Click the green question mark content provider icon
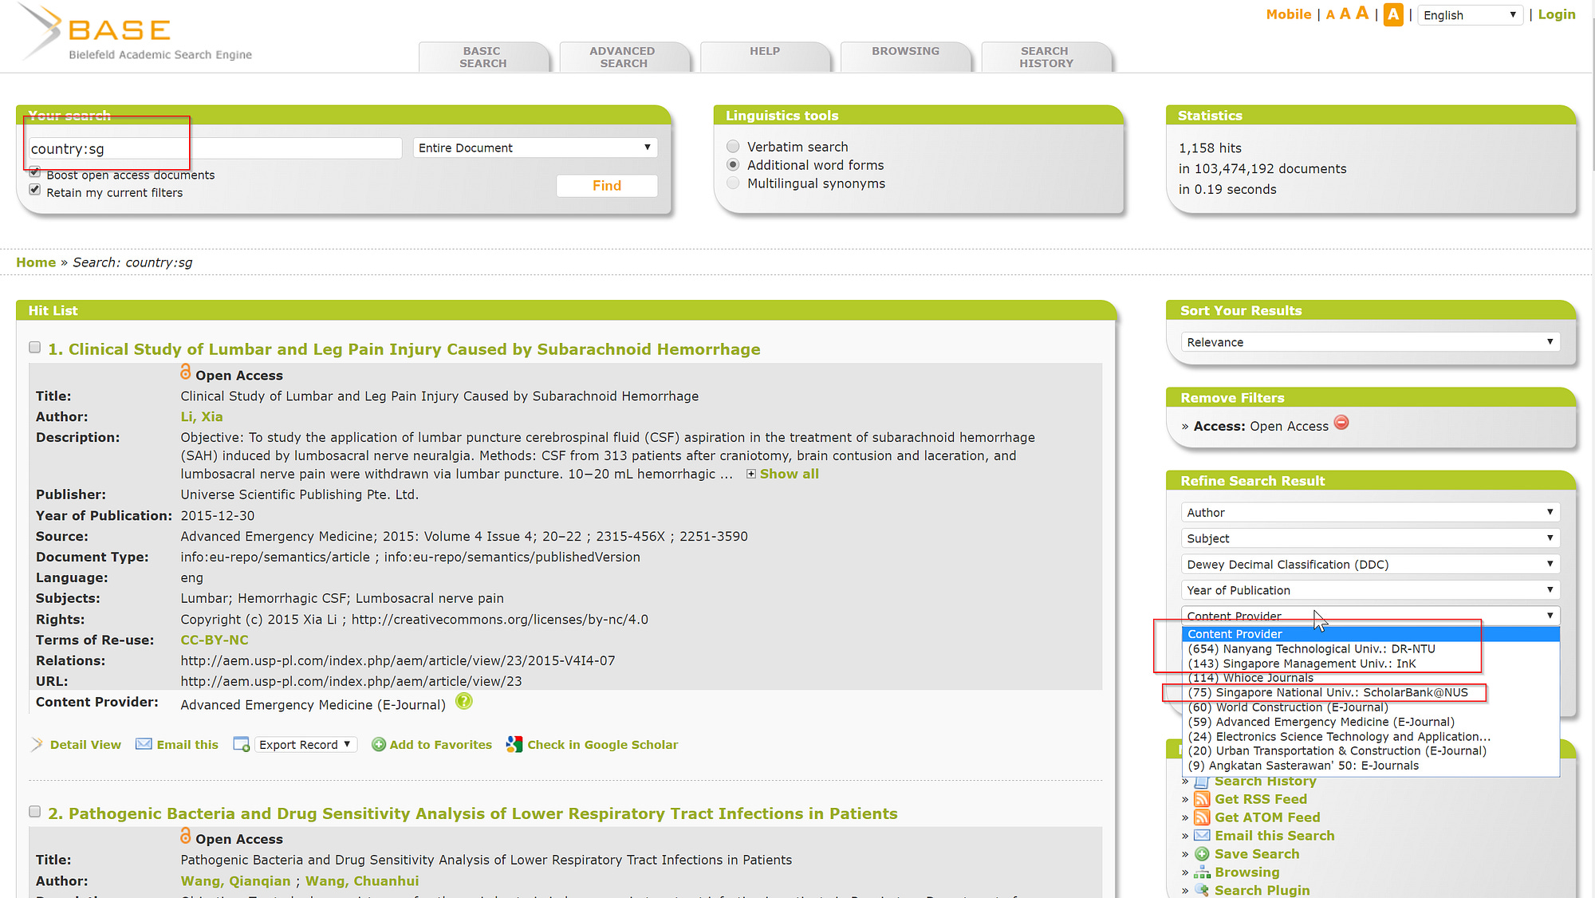 (463, 702)
